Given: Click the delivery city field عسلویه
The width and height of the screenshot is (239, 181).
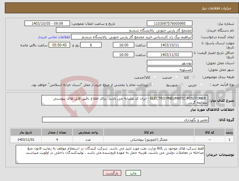Looking at the screenshot, I should 170,70.
